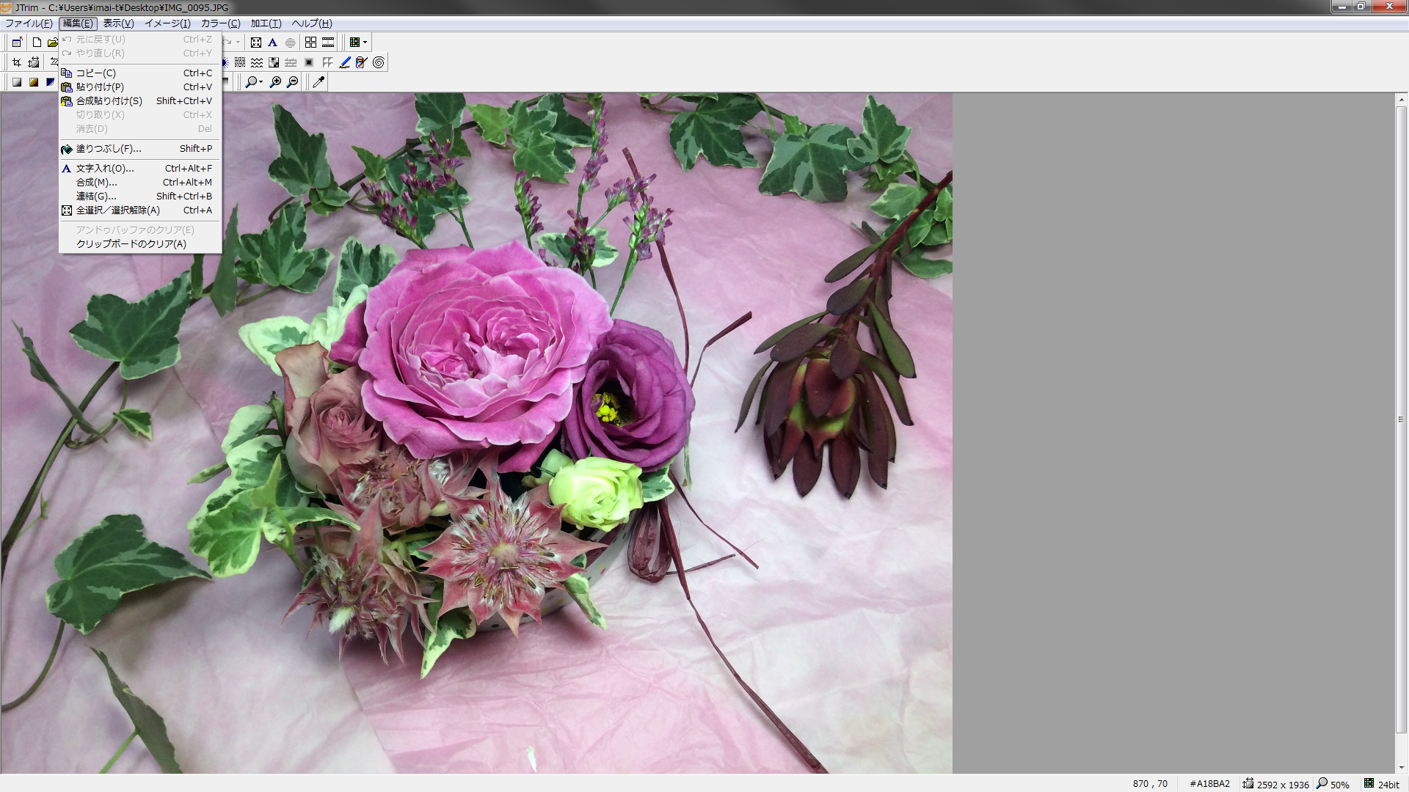Expand the color grid palette dropdown
The height and width of the screenshot is (792, 1409).
365,43
